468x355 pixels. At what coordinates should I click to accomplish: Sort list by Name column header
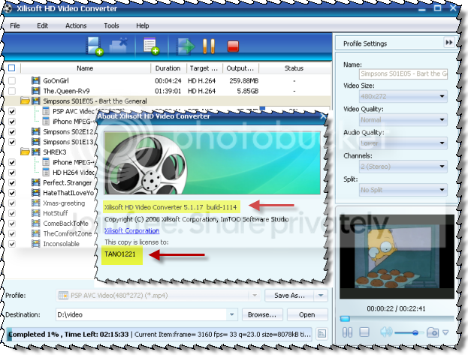(85, 68)
